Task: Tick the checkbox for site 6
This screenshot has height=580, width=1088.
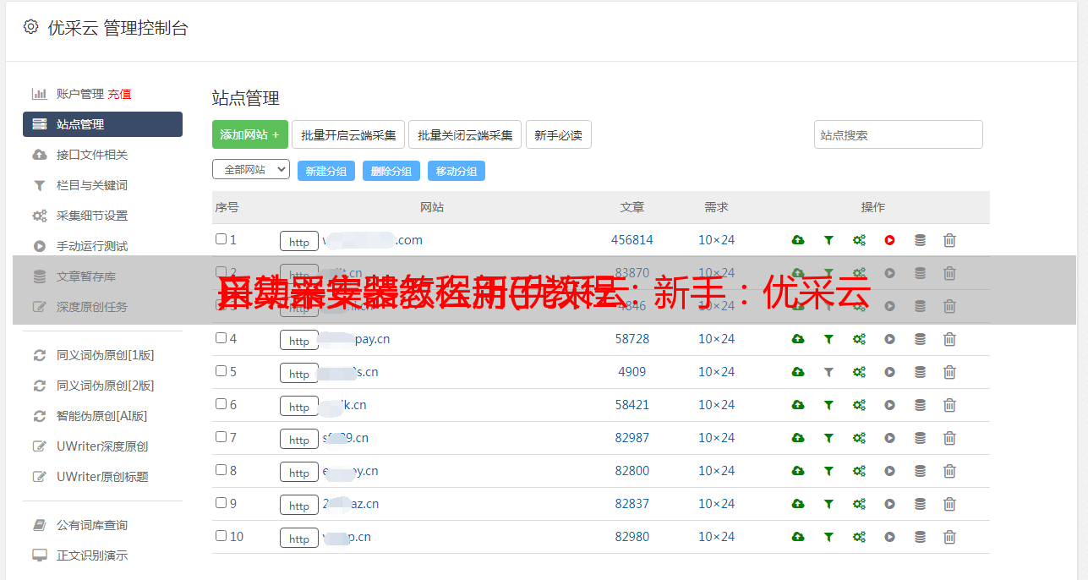Action: pyautogui.click(x=221, y=404)
